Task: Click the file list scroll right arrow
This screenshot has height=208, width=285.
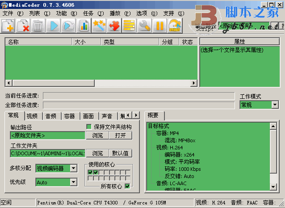Action: [x=194, y=83]
